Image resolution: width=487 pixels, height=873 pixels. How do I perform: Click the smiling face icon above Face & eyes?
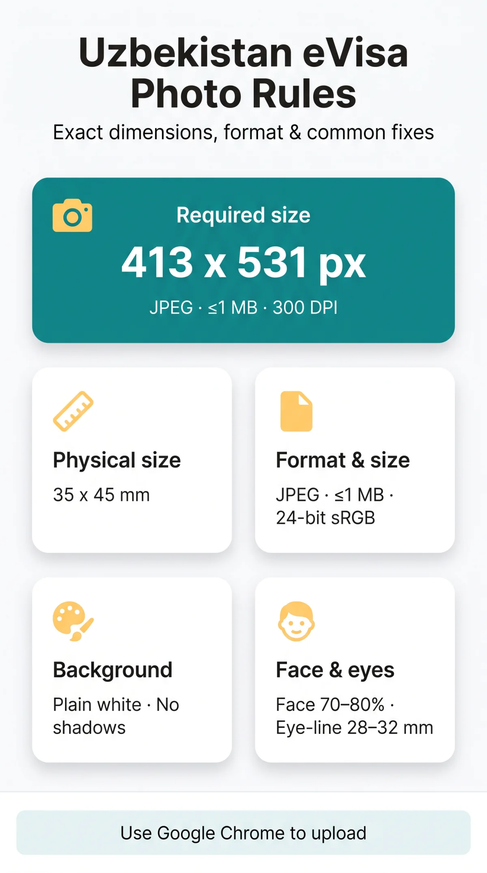(x=296, y=621)
